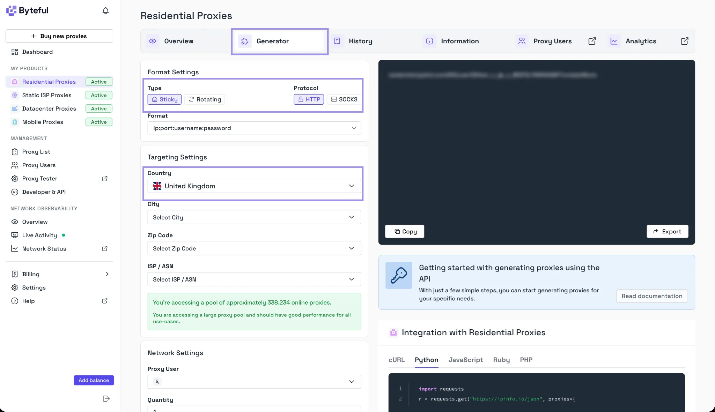The image size is (715, 412).
Task: Open Live Activity page
Action: tap(39, 235)
